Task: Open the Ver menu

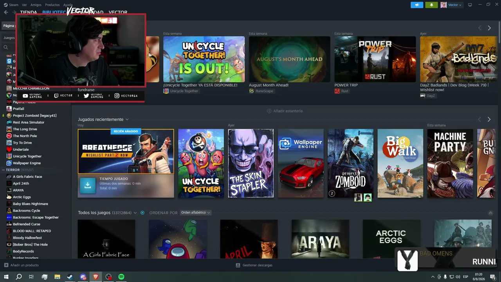Action: (25, 5)
